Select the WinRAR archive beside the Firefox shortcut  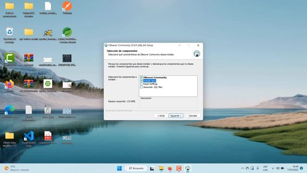coord(29,86)
